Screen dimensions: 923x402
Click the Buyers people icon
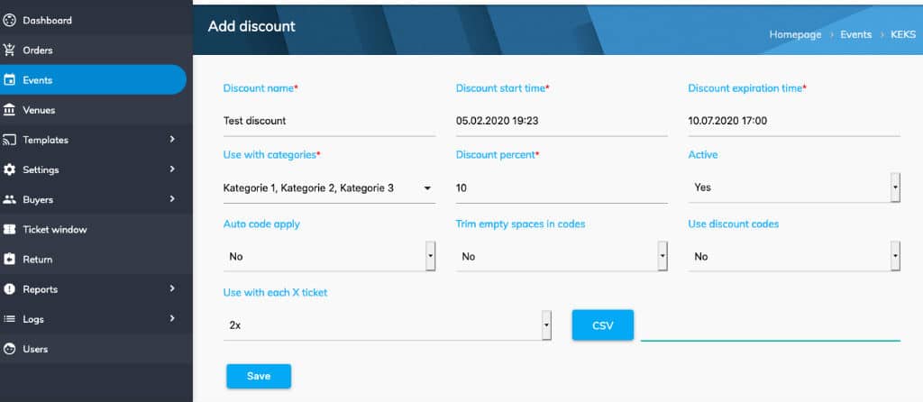point(9,199)
